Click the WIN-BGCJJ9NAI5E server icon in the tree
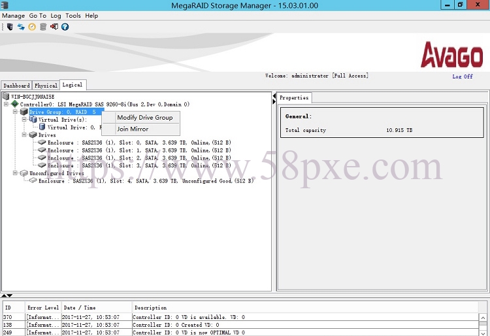 pyautogui.click(x=6, y=96)
